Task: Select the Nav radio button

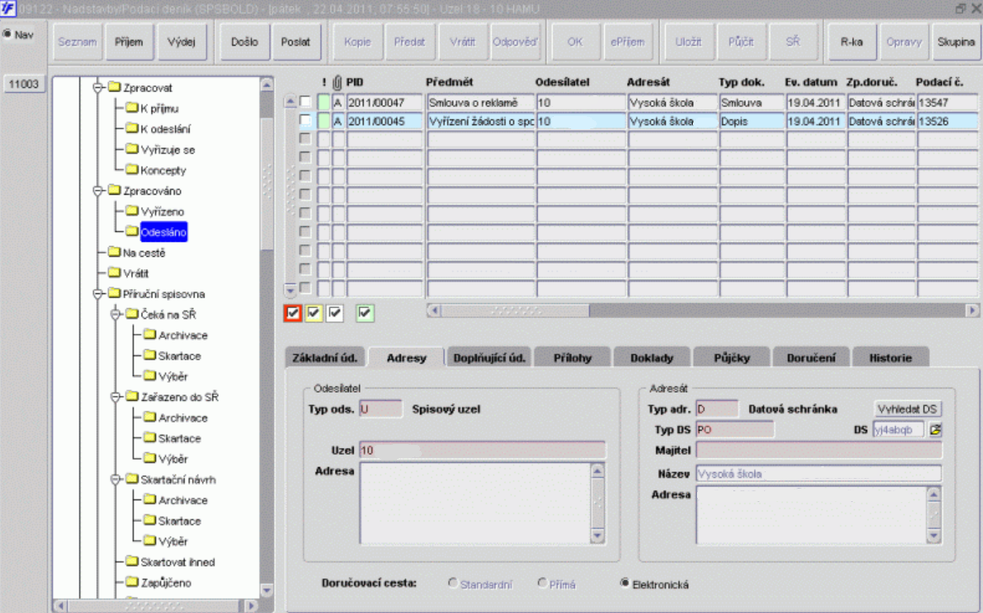Action: [7, 34]
